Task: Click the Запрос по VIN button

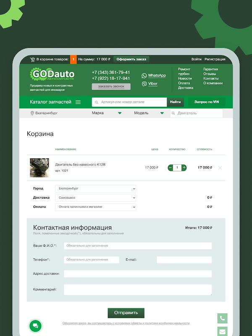Action: click(x=207, y=102)
